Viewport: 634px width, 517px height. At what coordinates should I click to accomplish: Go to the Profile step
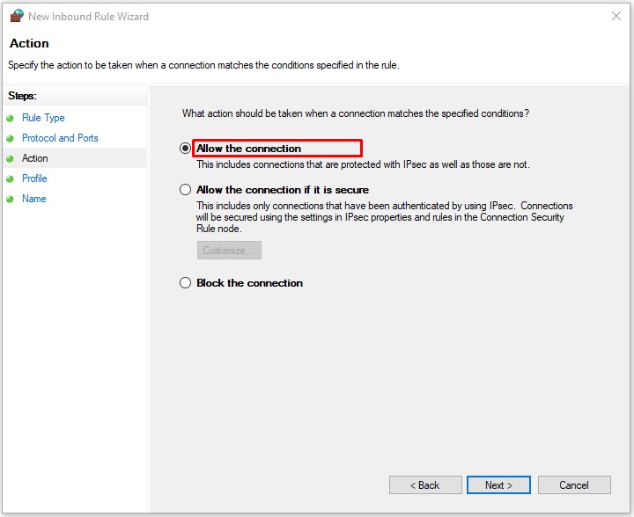click(34, 178)
